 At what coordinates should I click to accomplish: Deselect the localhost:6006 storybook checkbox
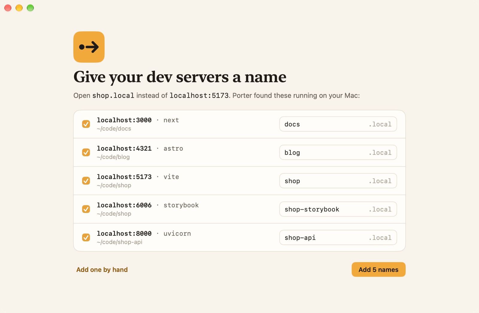point(86,209)
